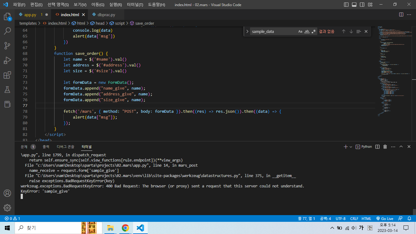The height and width of the screenshot is (234, 416).
Task: Open notifications bell in the status bar
Action: 409,218
